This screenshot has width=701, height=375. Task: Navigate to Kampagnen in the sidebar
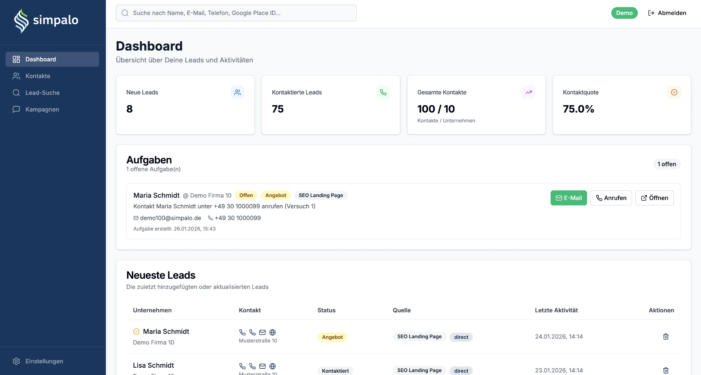(42, 109)
